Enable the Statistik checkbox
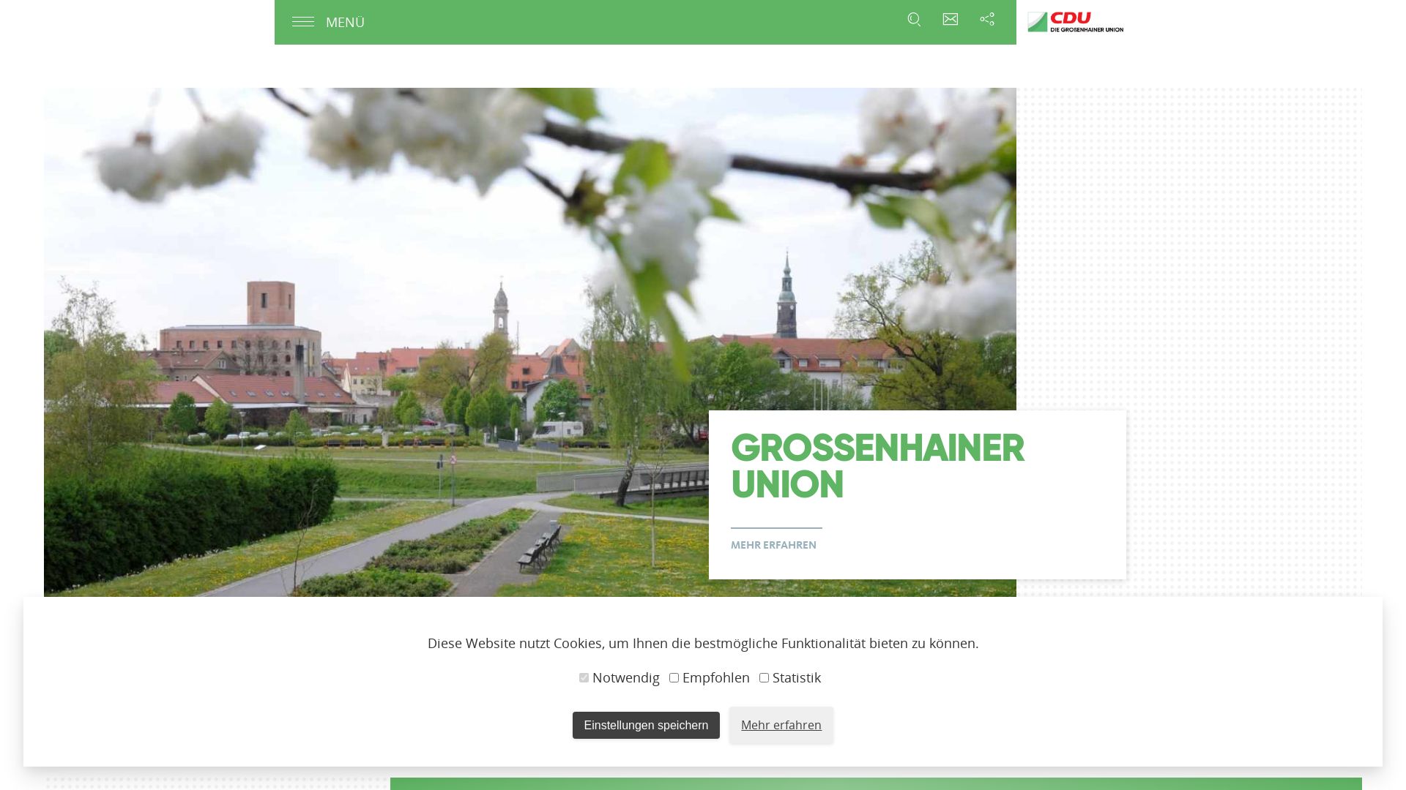Screen dimensions: 1406x790 (x=764, y=678)
